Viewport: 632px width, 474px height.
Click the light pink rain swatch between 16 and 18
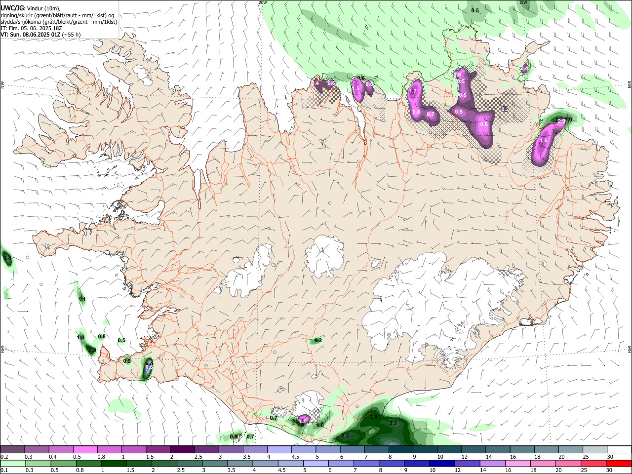(x=518, y=464)
